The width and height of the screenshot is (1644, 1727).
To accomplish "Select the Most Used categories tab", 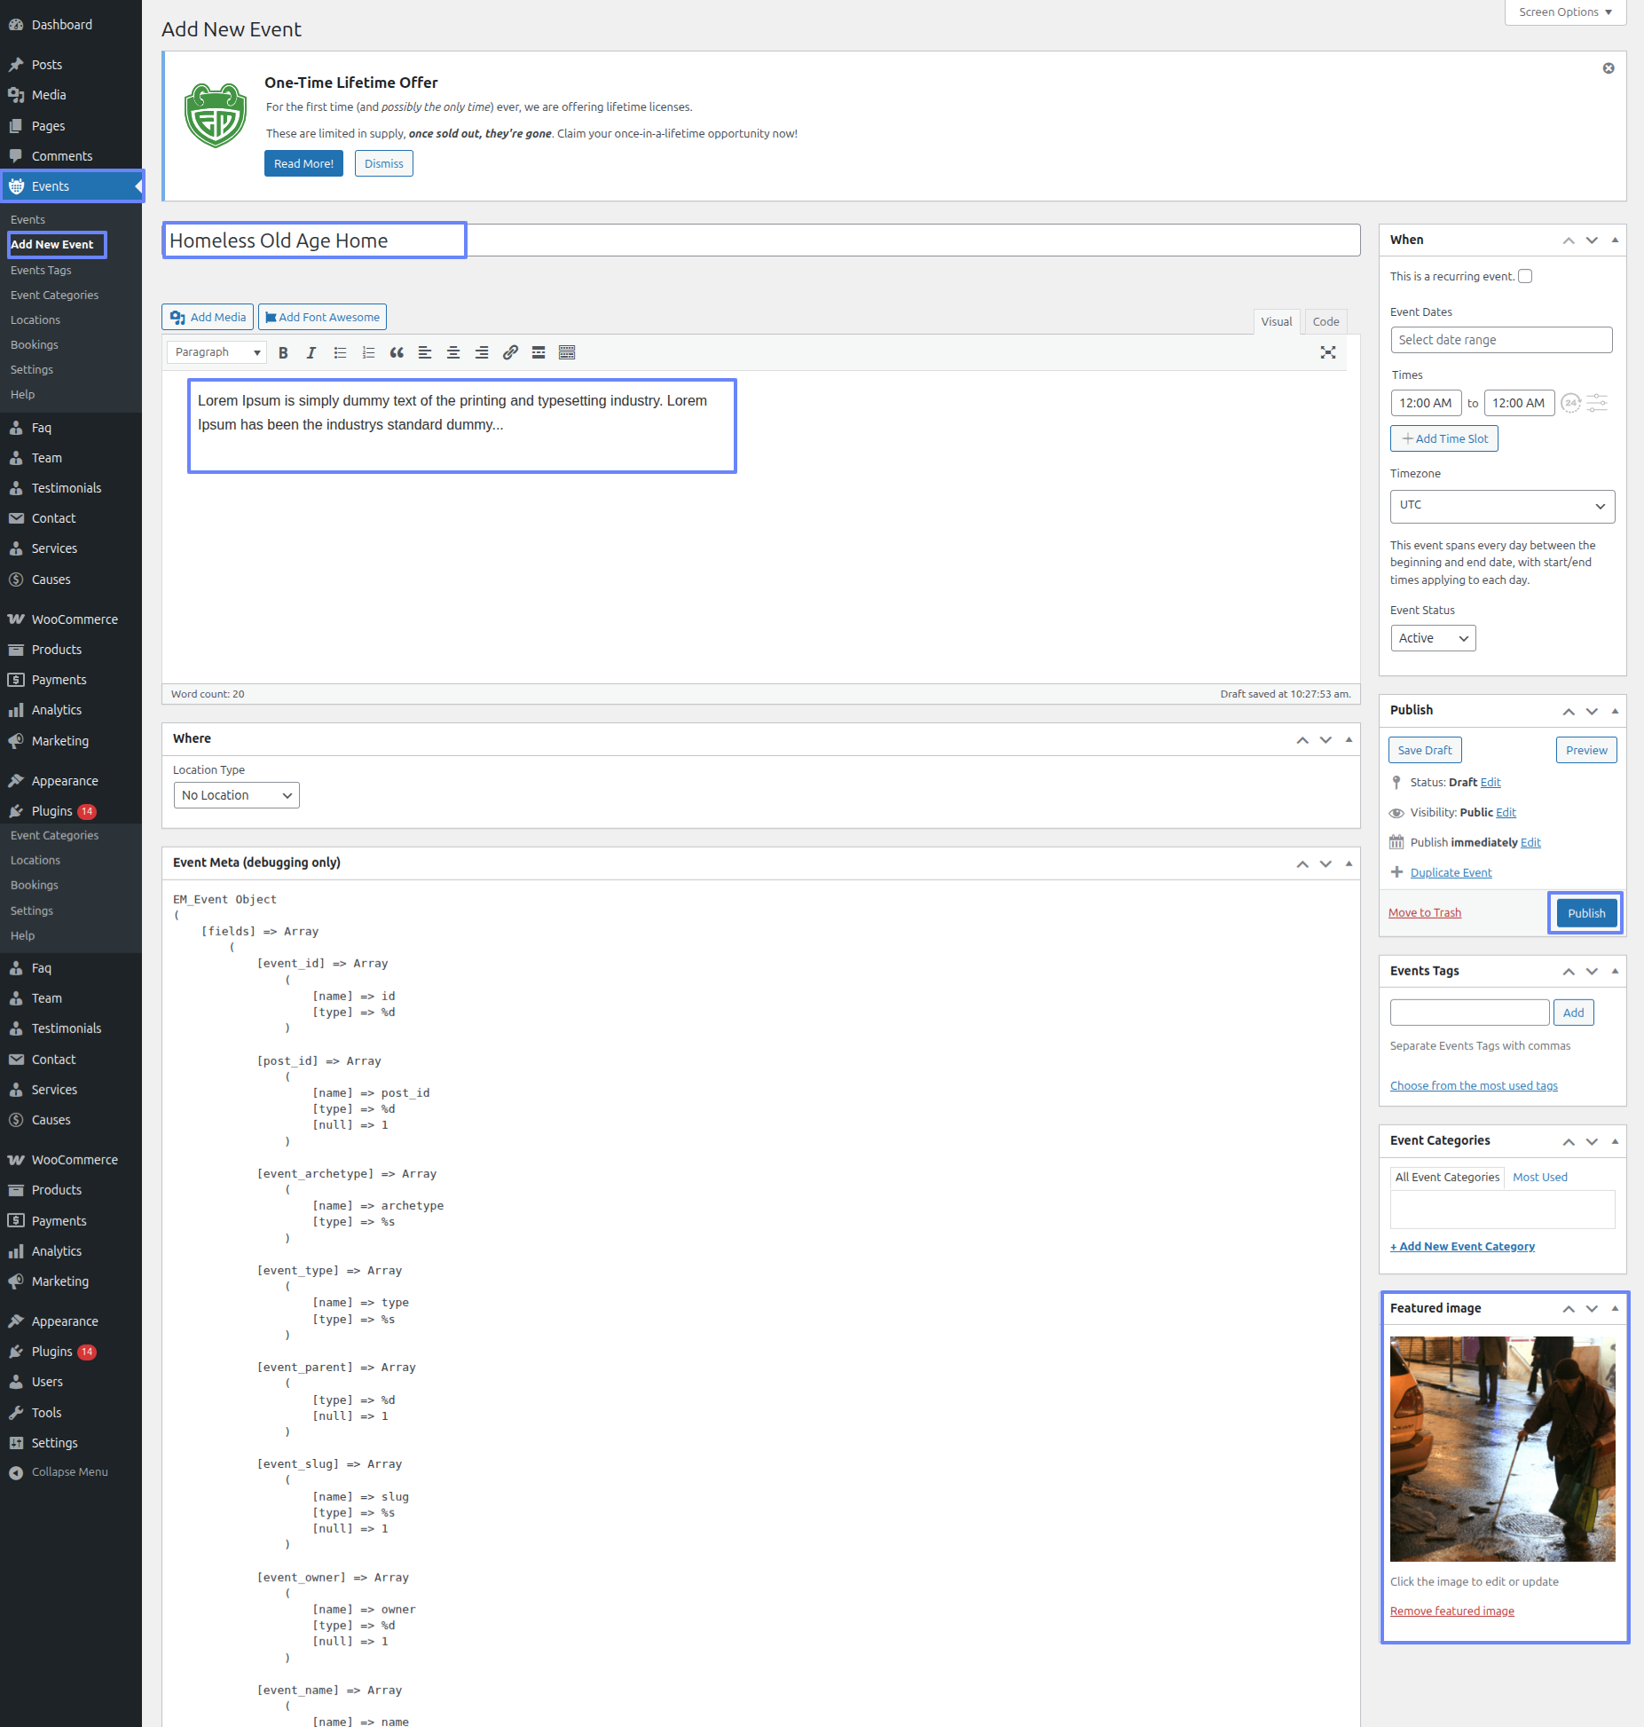I will (1539, 1177).
